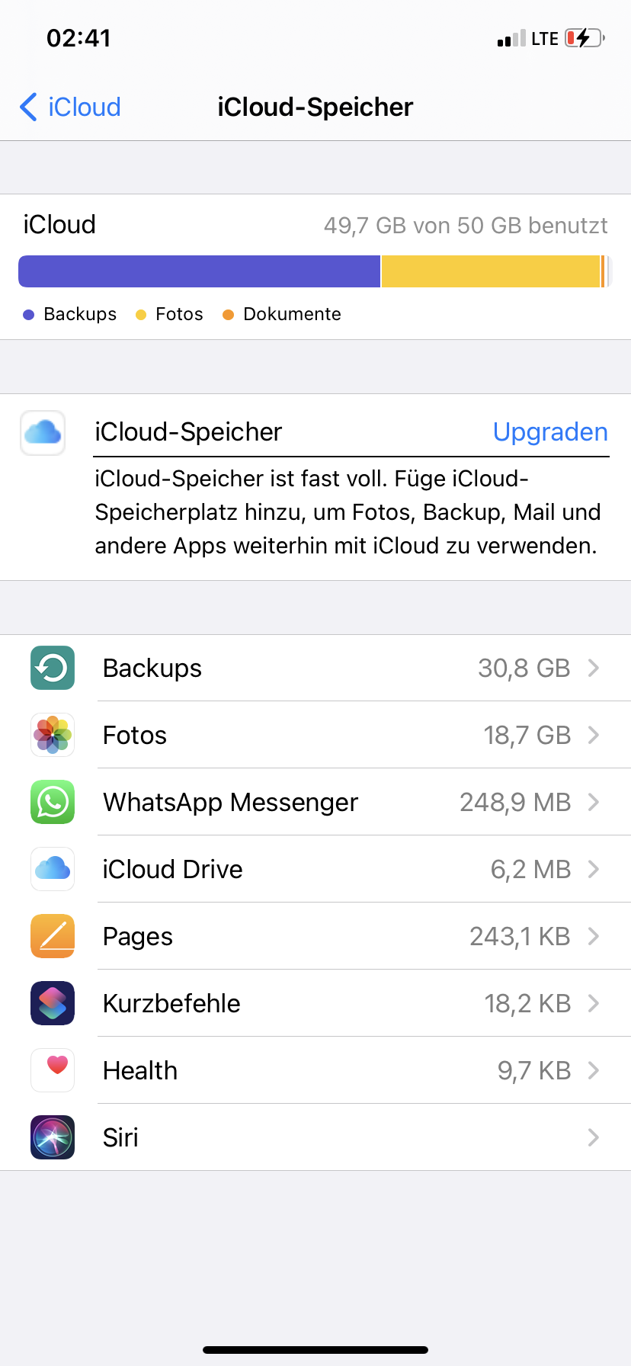Tap the Backups restore icon
The height and width of the screenshot is (1366, 631).
tap(53, 668)
